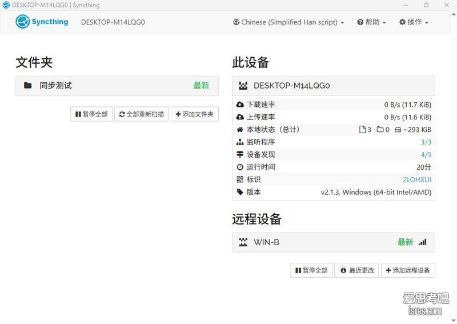This screenshot has width=457, height=324.
Task: Open the 操作 actions menu
Action: pos(414,22)
